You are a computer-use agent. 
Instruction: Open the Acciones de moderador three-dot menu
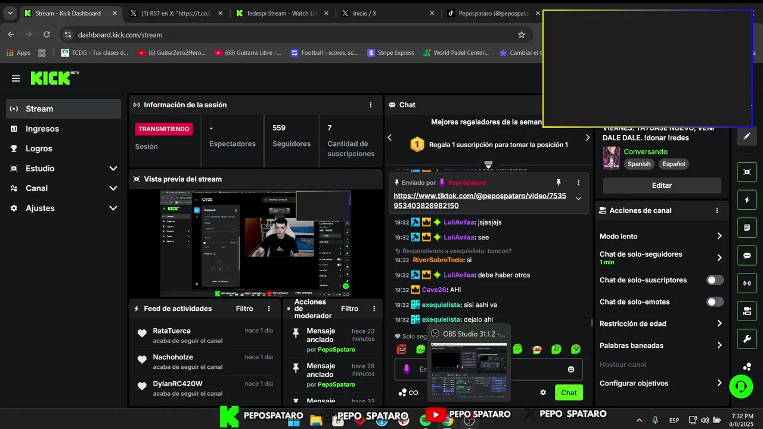(x=374, y=309)
